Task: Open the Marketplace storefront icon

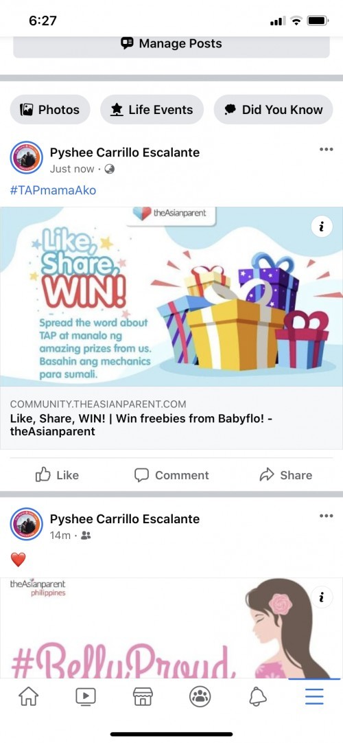Action: point(143,696)
